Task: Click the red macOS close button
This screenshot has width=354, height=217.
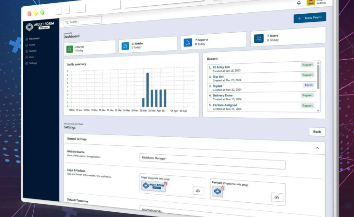Action: 29,14
